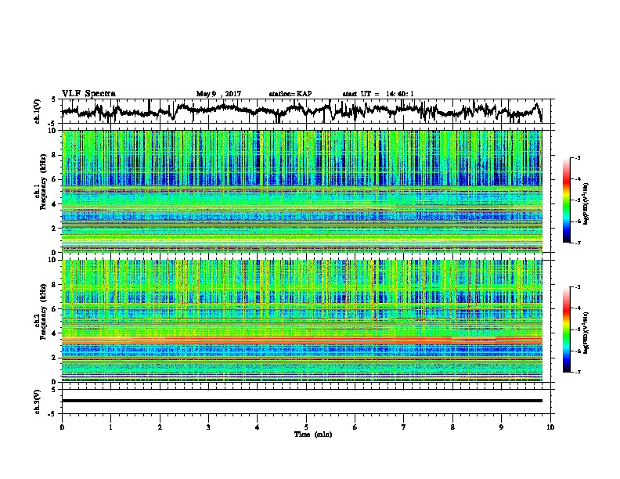Click the 'station=KAP' header label
The image size is (620, 479).
click(x=290, y=94)
